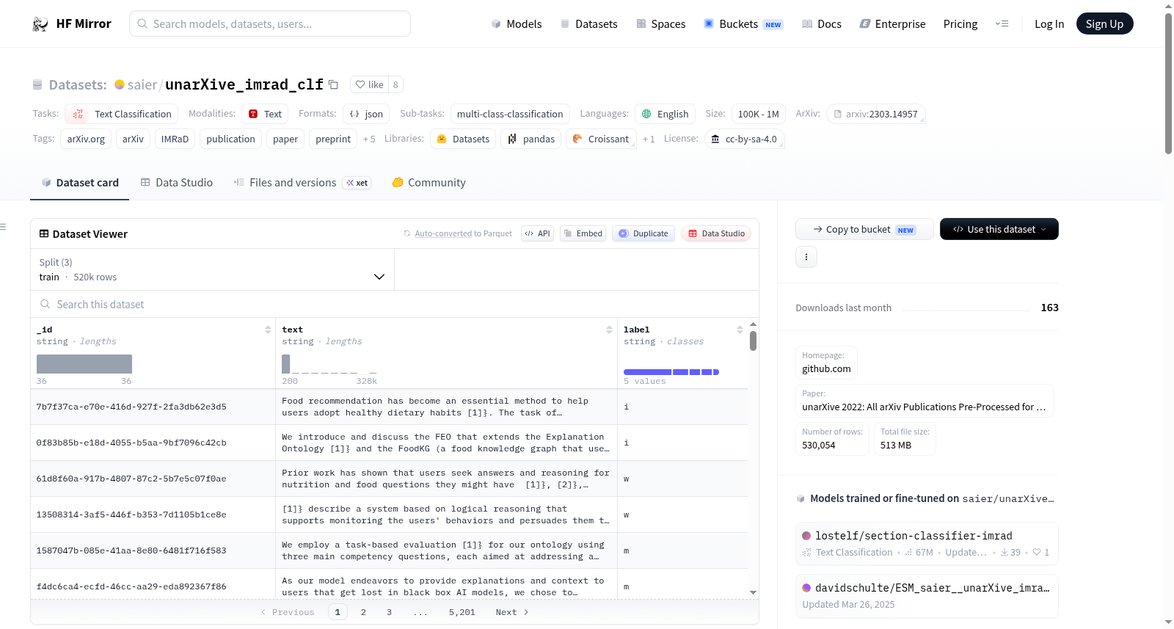Viewport: 1174px width, 629px height.
Task: Open the Community tab
Action: tap(429, 183)
